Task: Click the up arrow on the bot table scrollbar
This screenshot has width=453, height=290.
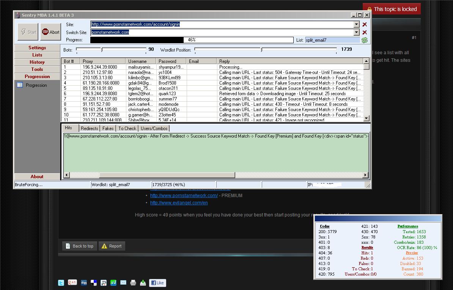Action: click(x=366, y=61)
